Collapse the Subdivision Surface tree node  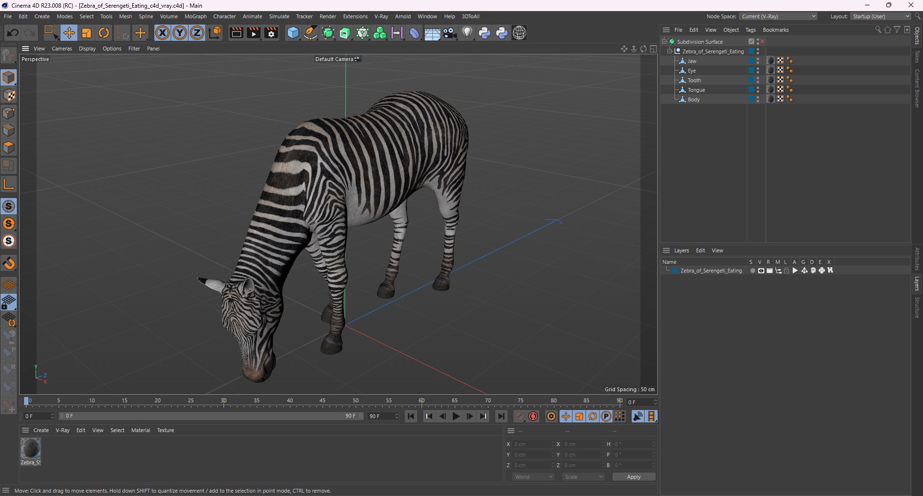tap(664, 42)
